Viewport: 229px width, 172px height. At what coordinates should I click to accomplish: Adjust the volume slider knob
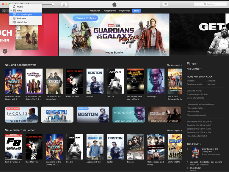53,4
